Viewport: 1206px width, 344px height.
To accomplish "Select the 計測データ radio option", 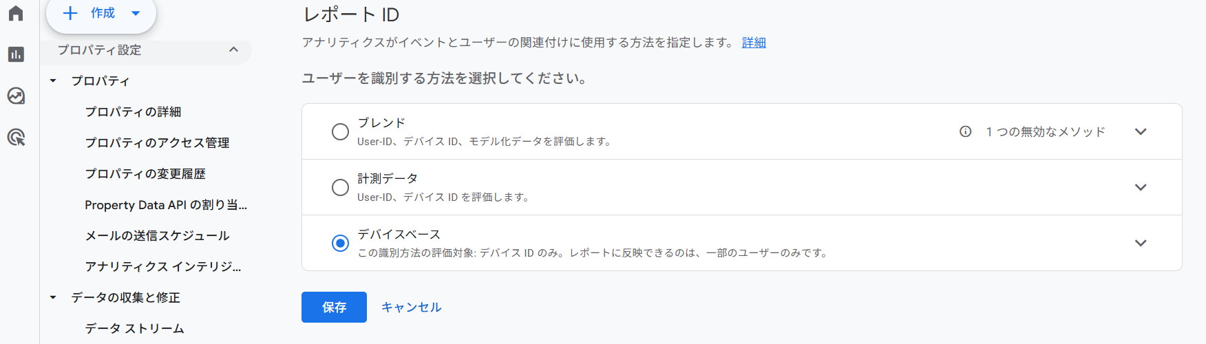I will click(x=340, y=187).
